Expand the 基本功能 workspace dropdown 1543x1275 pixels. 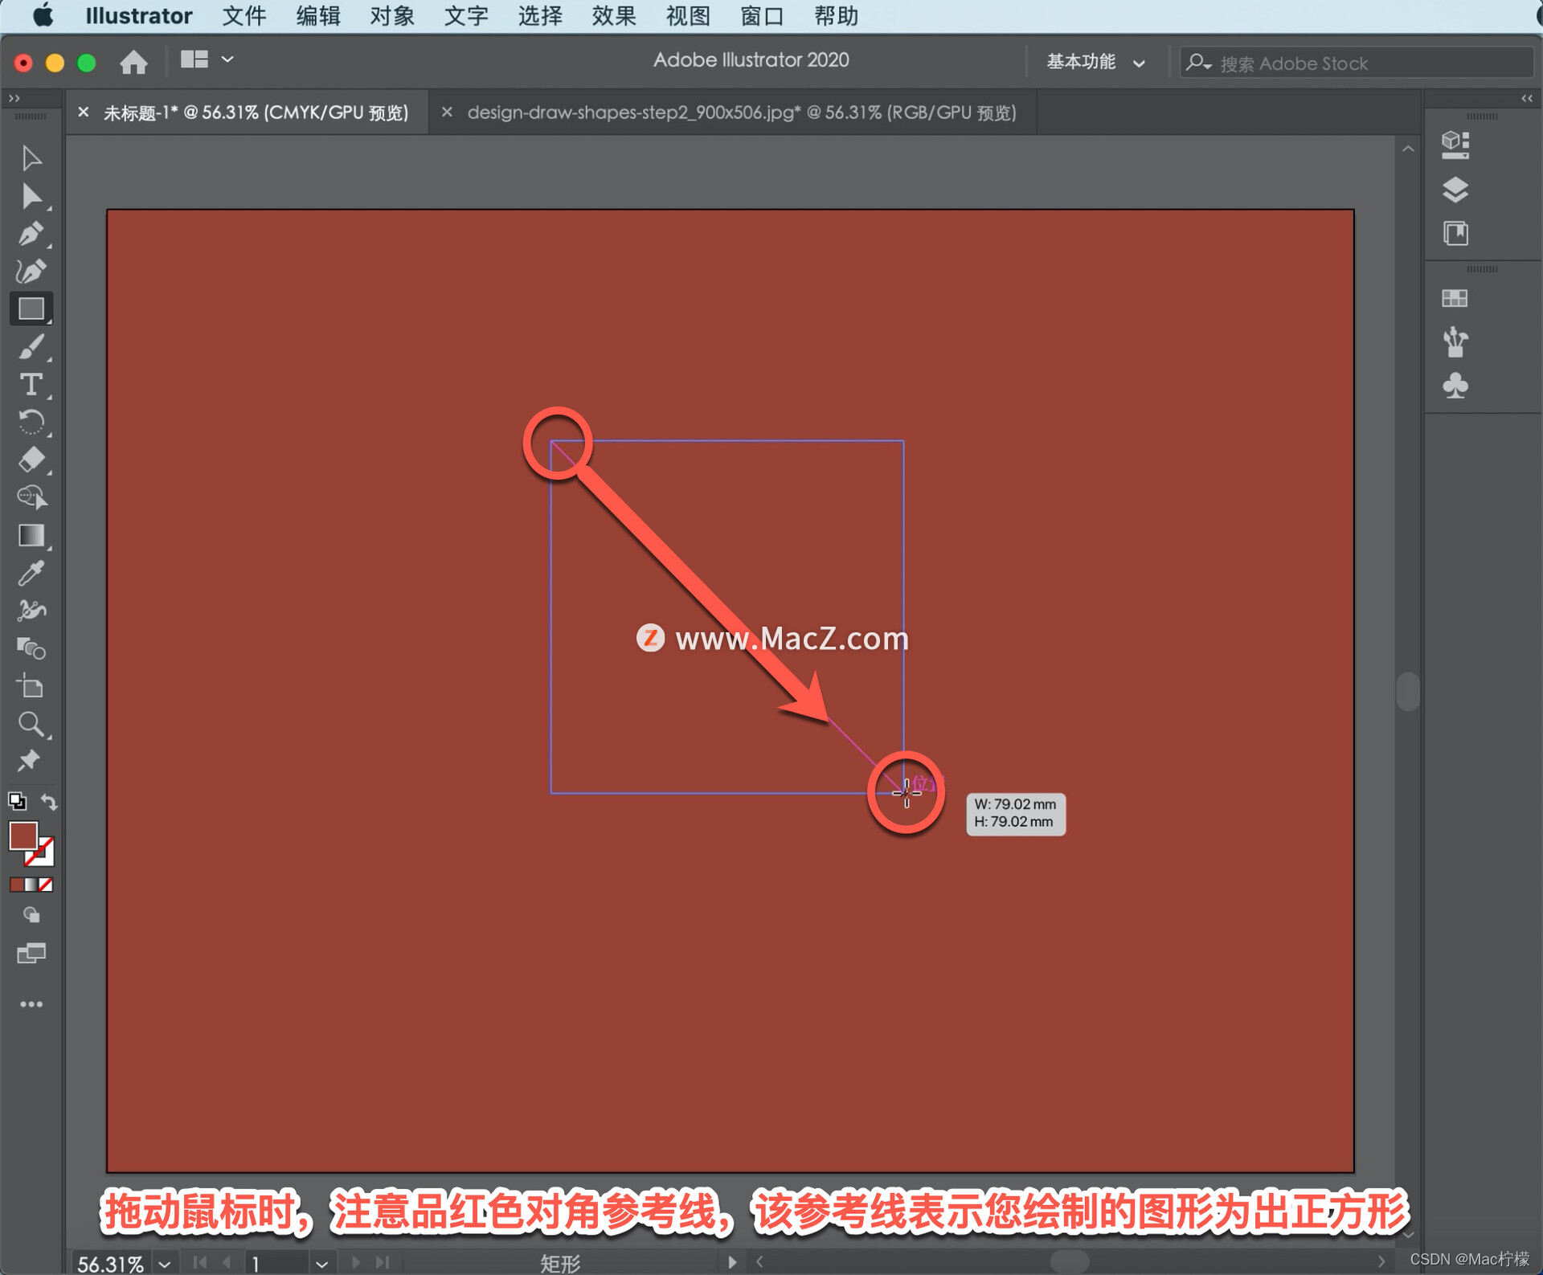pos(1095,62)
